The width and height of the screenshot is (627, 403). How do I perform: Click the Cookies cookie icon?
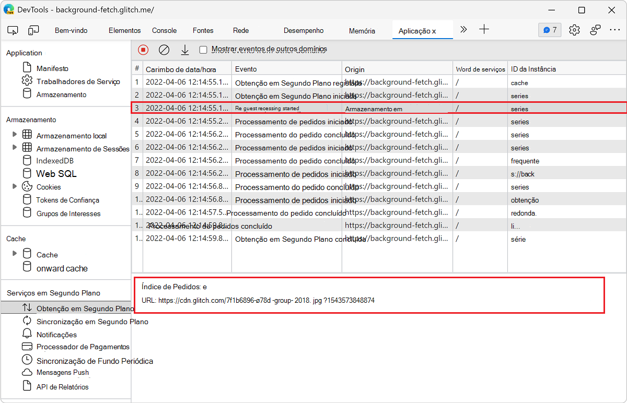coord(27,186)
